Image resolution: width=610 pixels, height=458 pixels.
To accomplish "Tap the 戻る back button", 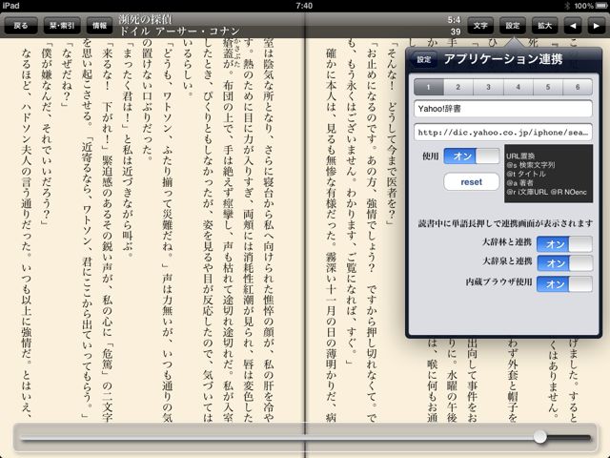I will (x=21, y=26).
